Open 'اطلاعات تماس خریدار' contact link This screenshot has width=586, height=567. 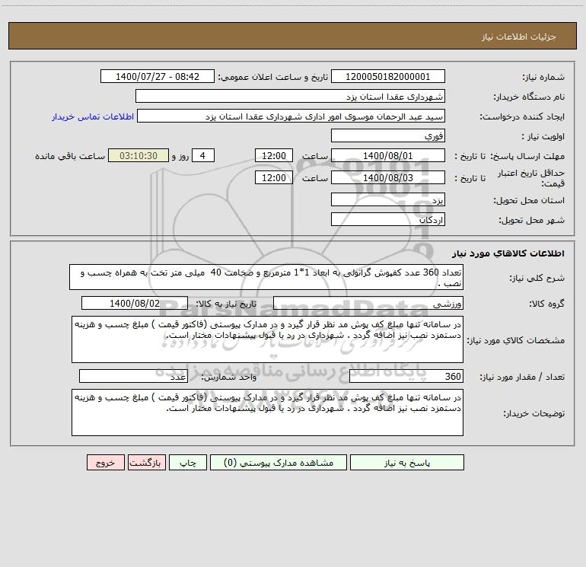93,116
